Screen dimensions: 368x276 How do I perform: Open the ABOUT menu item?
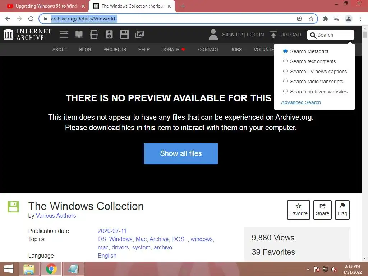60,50
